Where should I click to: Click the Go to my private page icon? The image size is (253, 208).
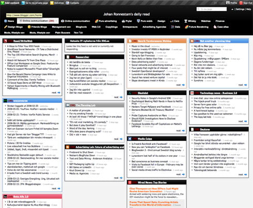point(23,3)
